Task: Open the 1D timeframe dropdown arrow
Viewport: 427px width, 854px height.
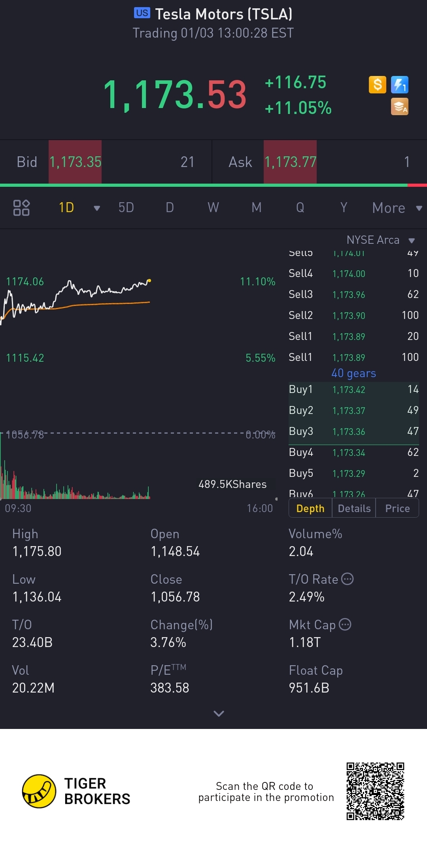Action: [x=97, y=208]
